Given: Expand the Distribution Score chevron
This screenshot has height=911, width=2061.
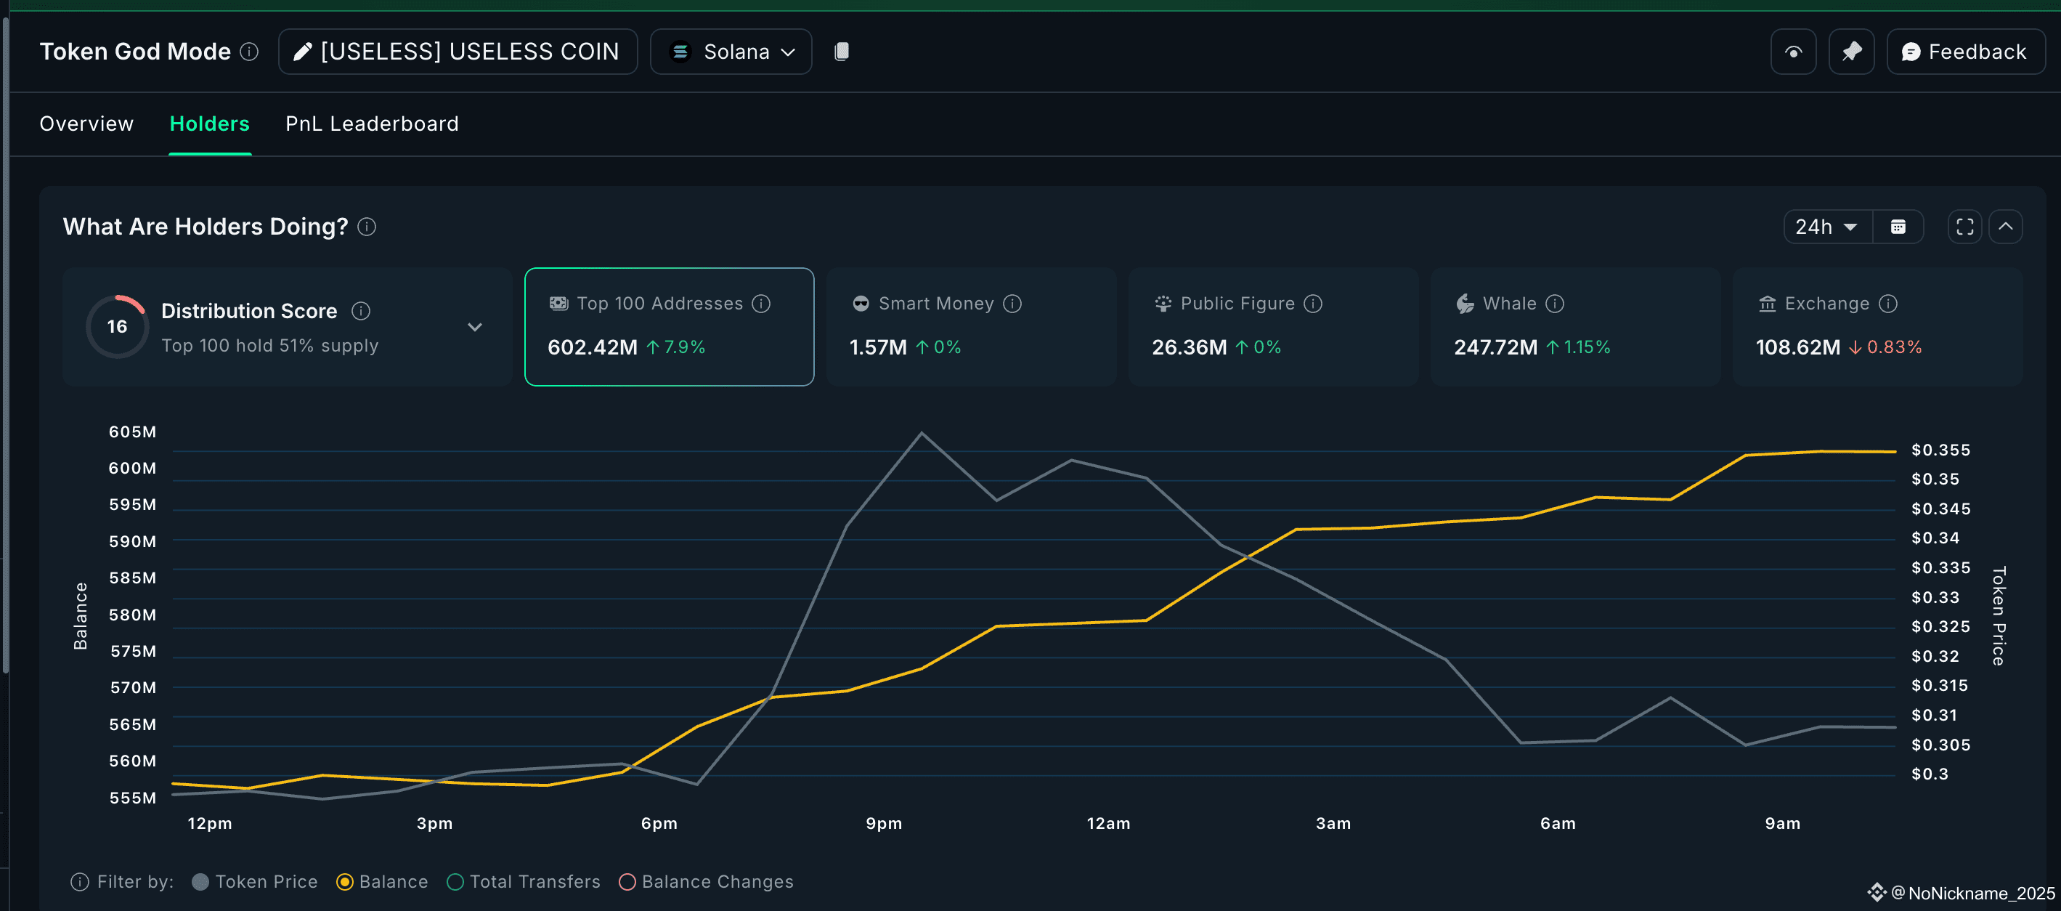Looking at the screenshot, I should tap(474, 327).
